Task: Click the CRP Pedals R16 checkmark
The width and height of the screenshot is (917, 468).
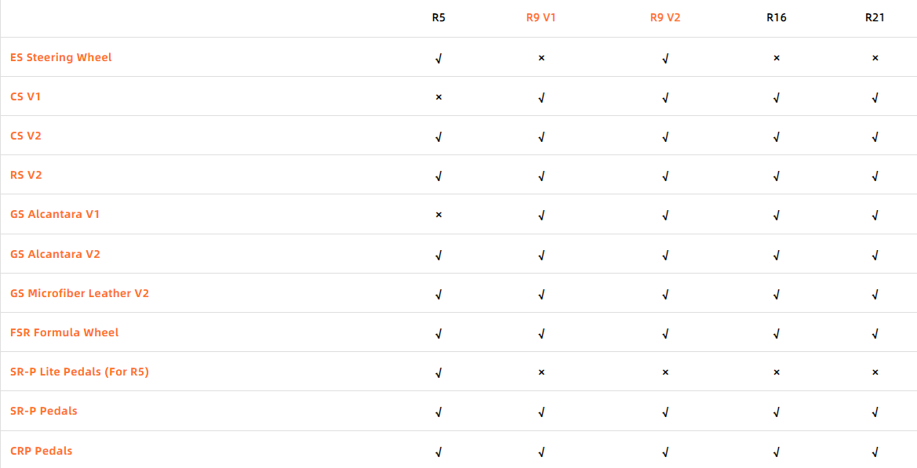Action: (x=777, y=452)
